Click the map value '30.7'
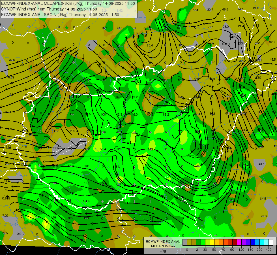Screen dimensions: 277x255 (210, 10)
